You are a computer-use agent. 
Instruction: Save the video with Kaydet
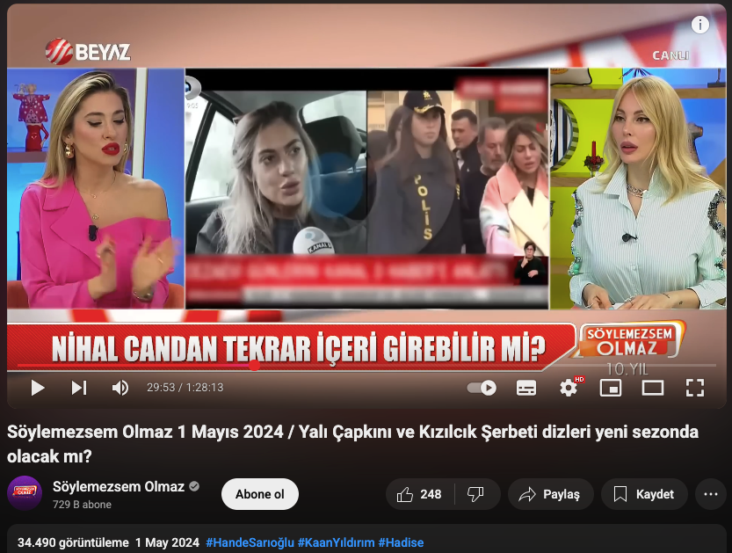point(644,494)
